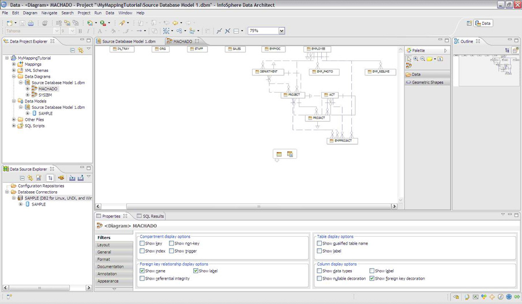Select the yellow Note palette tool
This screenshot has height=304, width=522.
[x=430, y=59]
